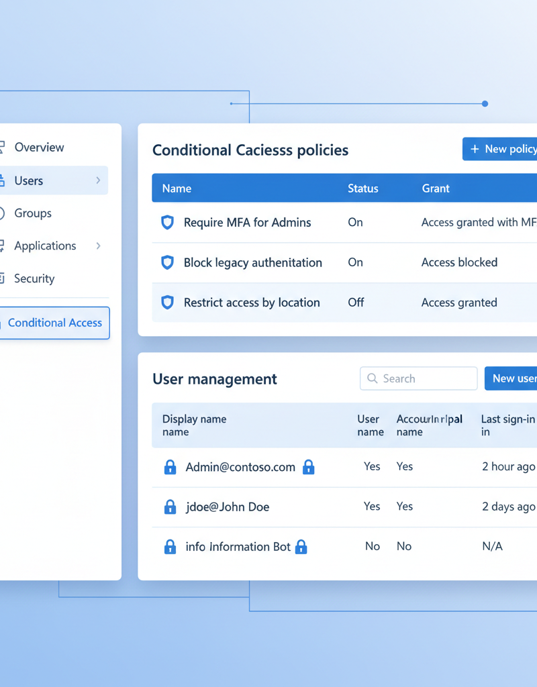Click the plus icon in New policy
The height and width of the screenshot is (687, 537).
[x=475, y=150]
